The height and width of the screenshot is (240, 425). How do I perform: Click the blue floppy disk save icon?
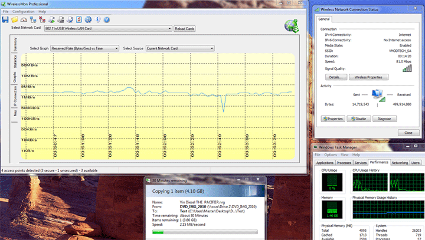(x=5, y=19)
